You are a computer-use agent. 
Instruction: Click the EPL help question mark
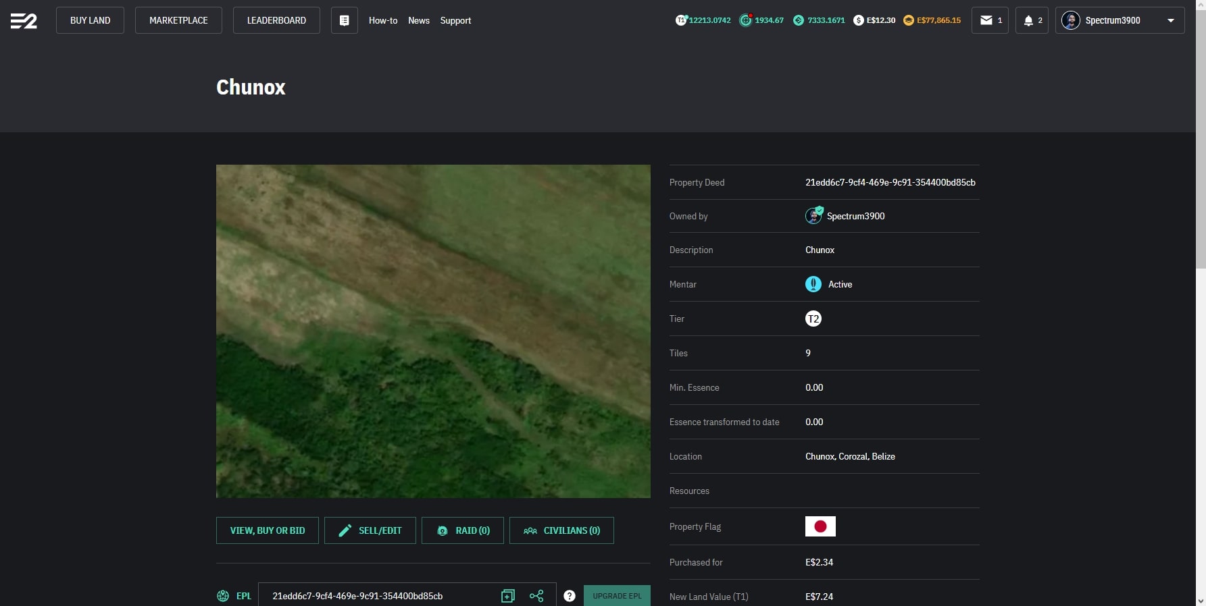point(570,596)
